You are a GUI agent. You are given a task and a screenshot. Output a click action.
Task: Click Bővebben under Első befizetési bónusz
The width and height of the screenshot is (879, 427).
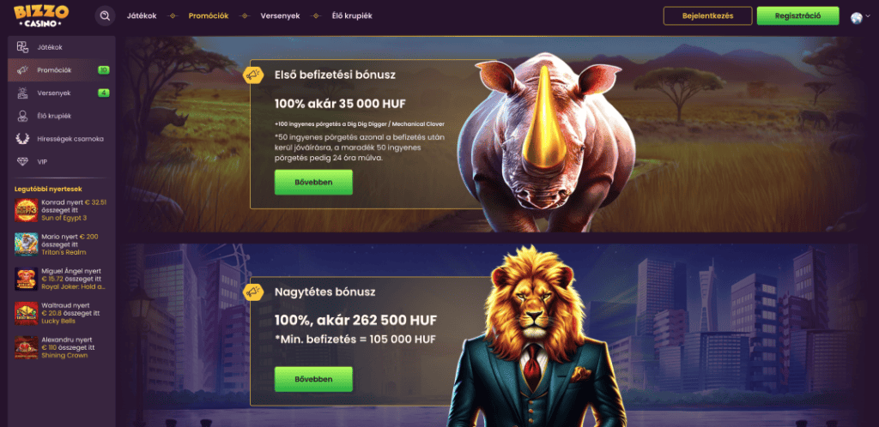tap(313, 183)
